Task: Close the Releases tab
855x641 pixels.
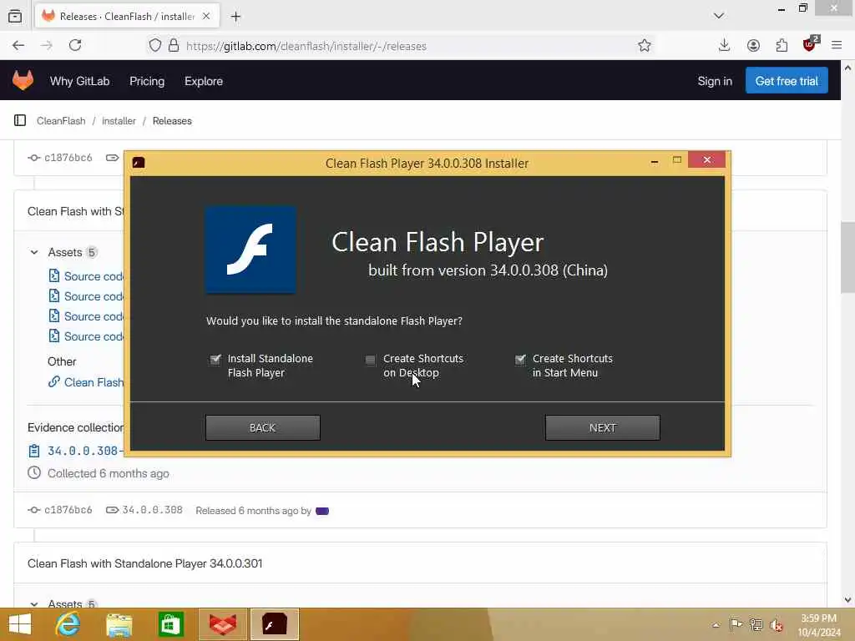Action: [206, 17]
